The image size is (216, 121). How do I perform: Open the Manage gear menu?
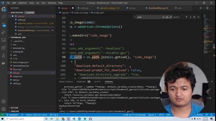[x=4, y=109]
